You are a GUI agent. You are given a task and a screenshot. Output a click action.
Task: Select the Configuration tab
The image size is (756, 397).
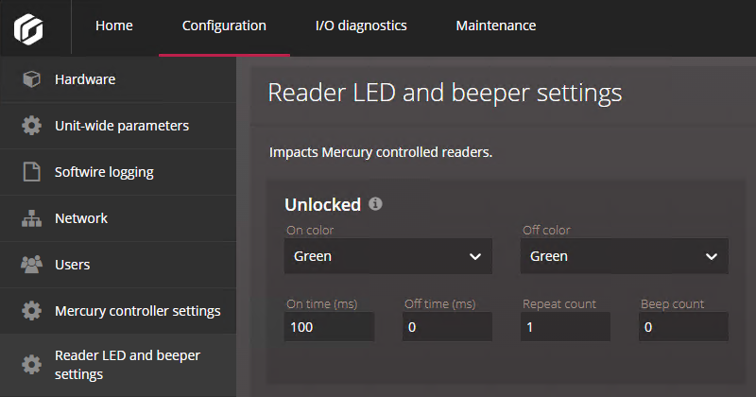pyautogui.click(x=224, y=26)
